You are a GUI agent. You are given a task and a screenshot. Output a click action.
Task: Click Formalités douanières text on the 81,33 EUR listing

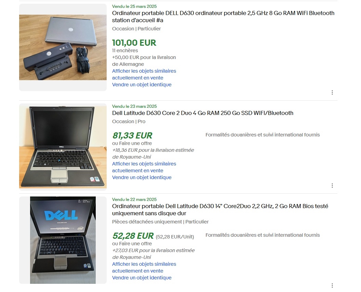pos(263,135)
